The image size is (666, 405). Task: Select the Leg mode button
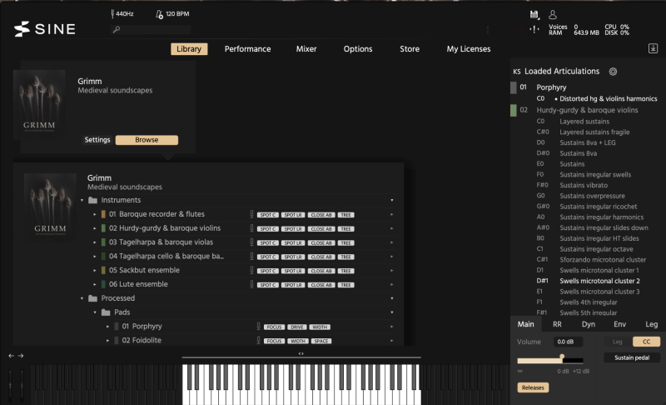617,342
